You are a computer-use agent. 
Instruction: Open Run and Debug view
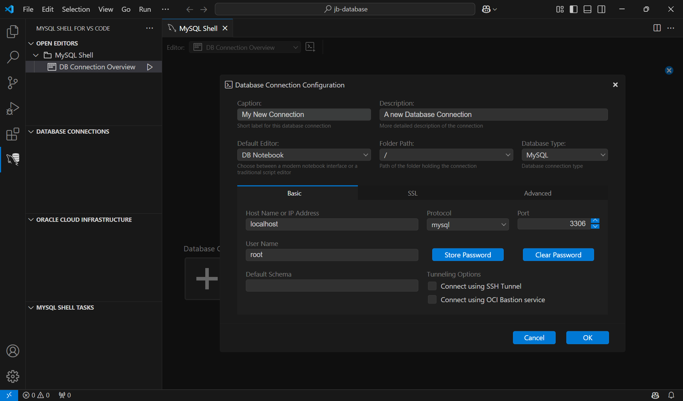[x=13, y=108]
